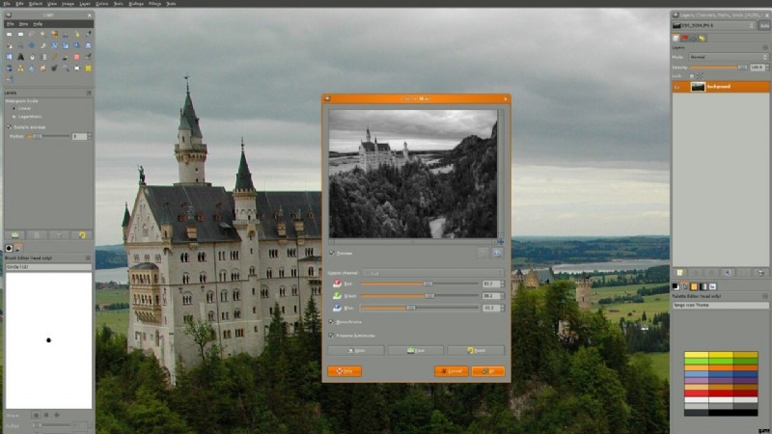Click the zoom out icon below preview
Screen dimensions: 772x434
click(x=484, y=253)
